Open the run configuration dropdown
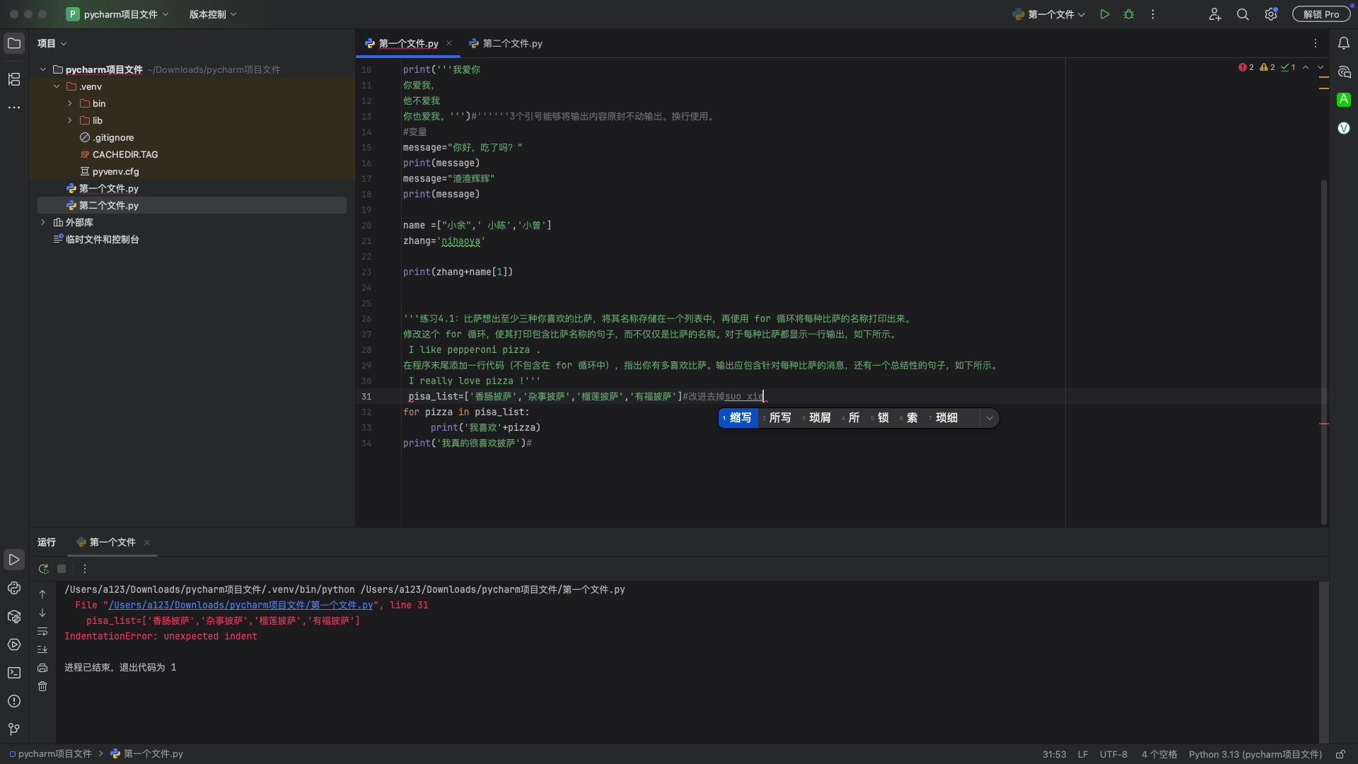1358x764 pixels. coord(1049,14)
